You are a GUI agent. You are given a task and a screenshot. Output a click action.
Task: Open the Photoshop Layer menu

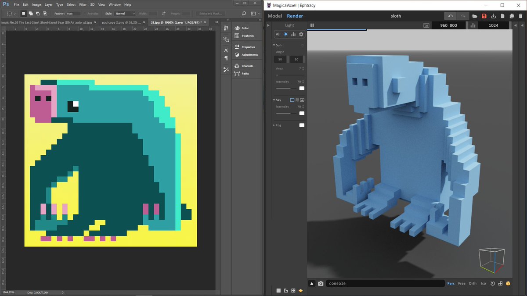click(x=48, y=4)
